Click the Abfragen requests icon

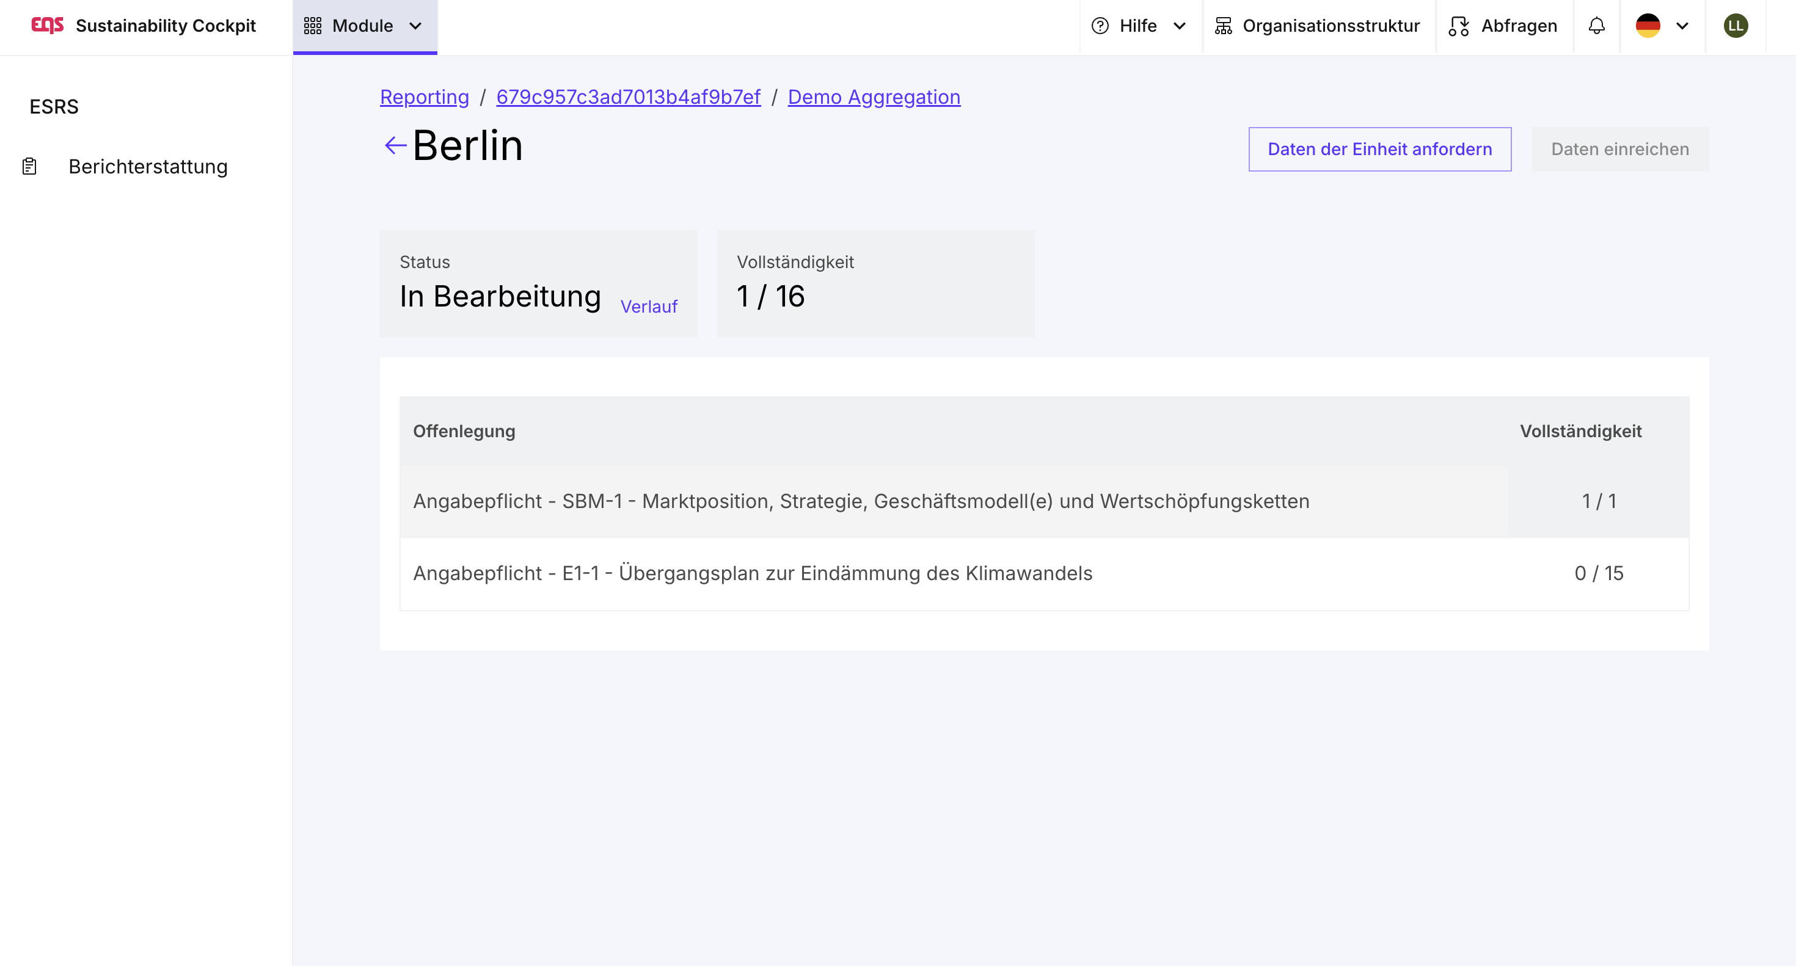point(1459,26)
